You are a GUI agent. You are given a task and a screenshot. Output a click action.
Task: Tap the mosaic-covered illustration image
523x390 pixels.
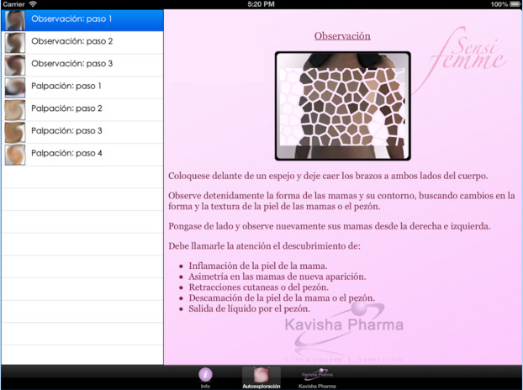(342, 106)
